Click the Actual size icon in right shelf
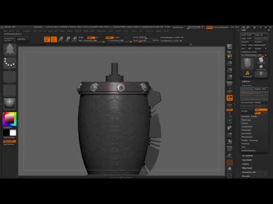 coord(230,70)
